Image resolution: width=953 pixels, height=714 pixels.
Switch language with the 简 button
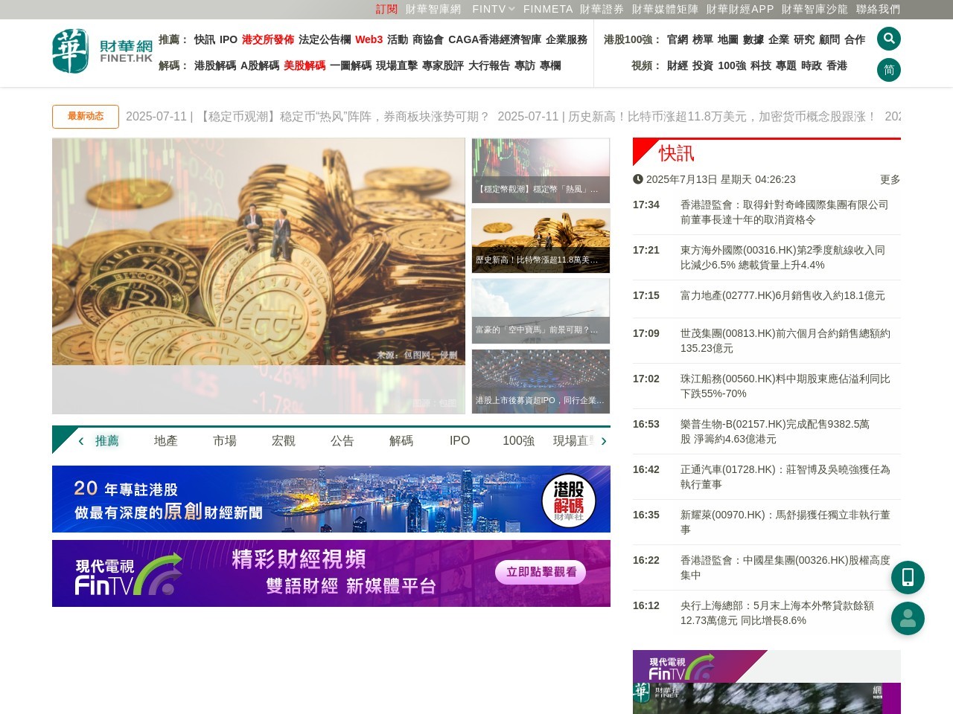[x=889, y=69]
